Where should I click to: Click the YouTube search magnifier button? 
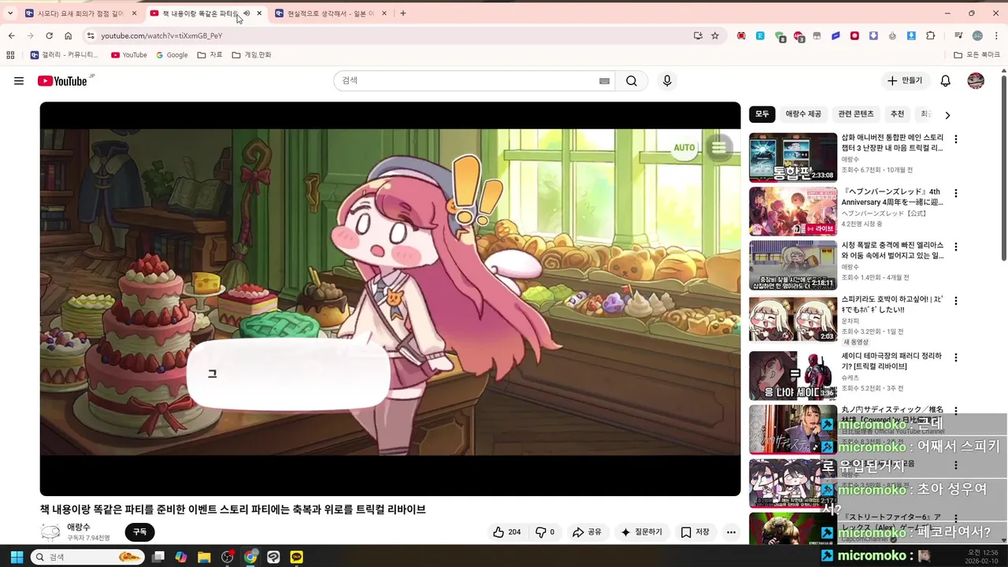click(632, 81)
